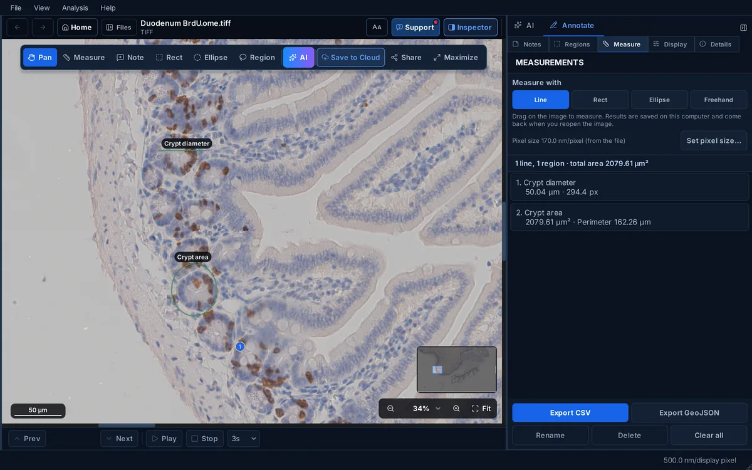
Task: Toggle the Inspector panel
Action: coord(471,28)
